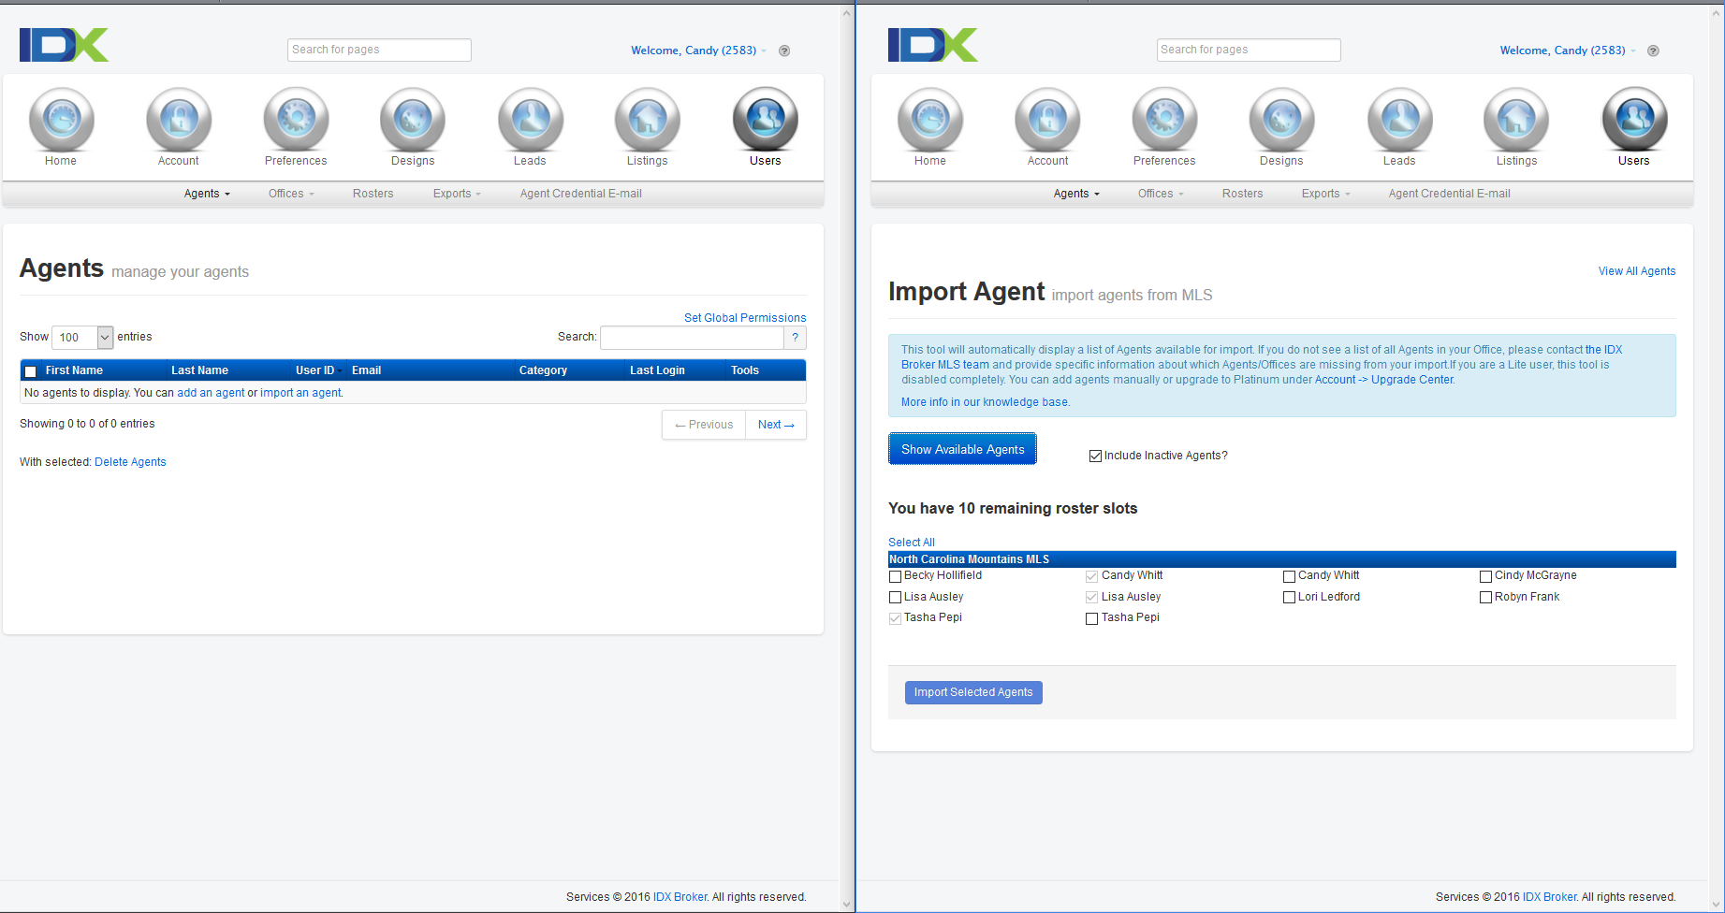This screenshot has height=913, width=1725.
Task: Open Listings house icon in the left Agents window
Action: pos(648,119)
